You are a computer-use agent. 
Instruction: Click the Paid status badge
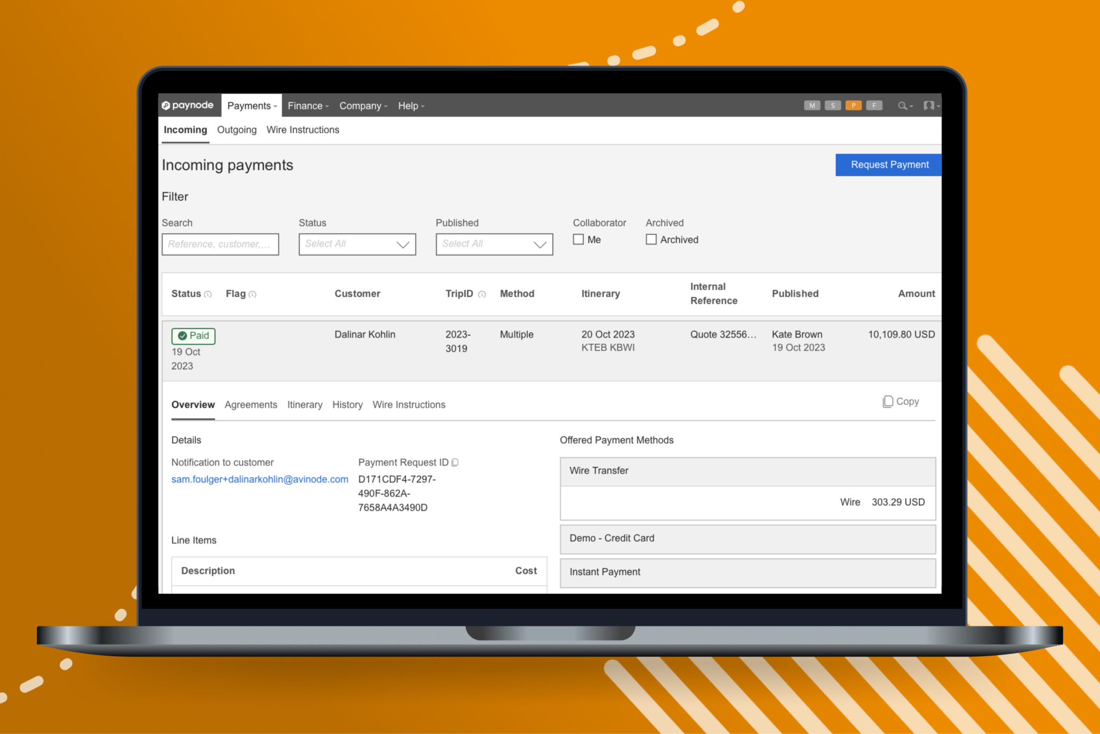pos(193,336)
